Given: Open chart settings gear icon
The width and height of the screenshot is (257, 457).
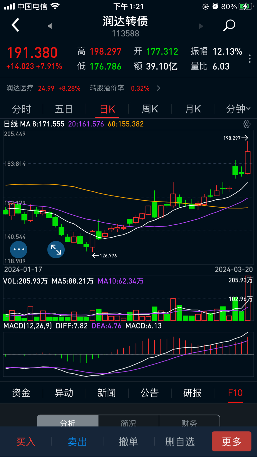Looking at the screenshot, I should pos(246,124).
